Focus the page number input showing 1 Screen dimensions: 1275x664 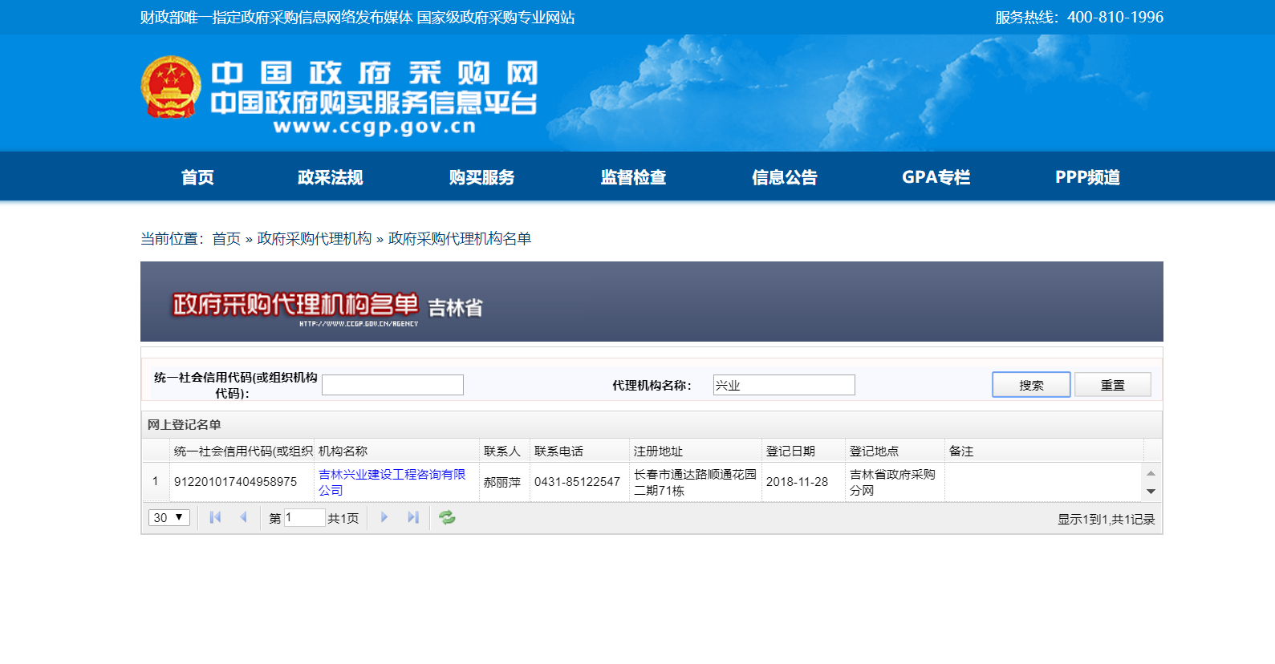304,518
